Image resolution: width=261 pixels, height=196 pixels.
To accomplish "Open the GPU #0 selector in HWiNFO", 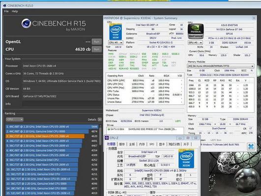I will (x=196, y=43).
